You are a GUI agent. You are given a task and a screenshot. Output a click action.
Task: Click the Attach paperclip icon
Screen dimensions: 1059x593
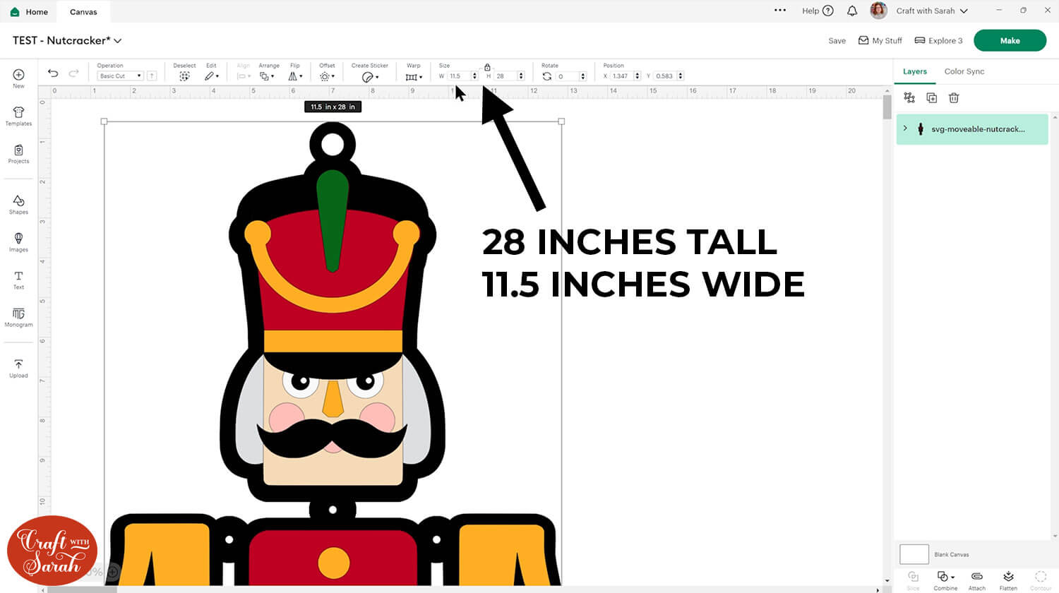(x=977, y=577)
